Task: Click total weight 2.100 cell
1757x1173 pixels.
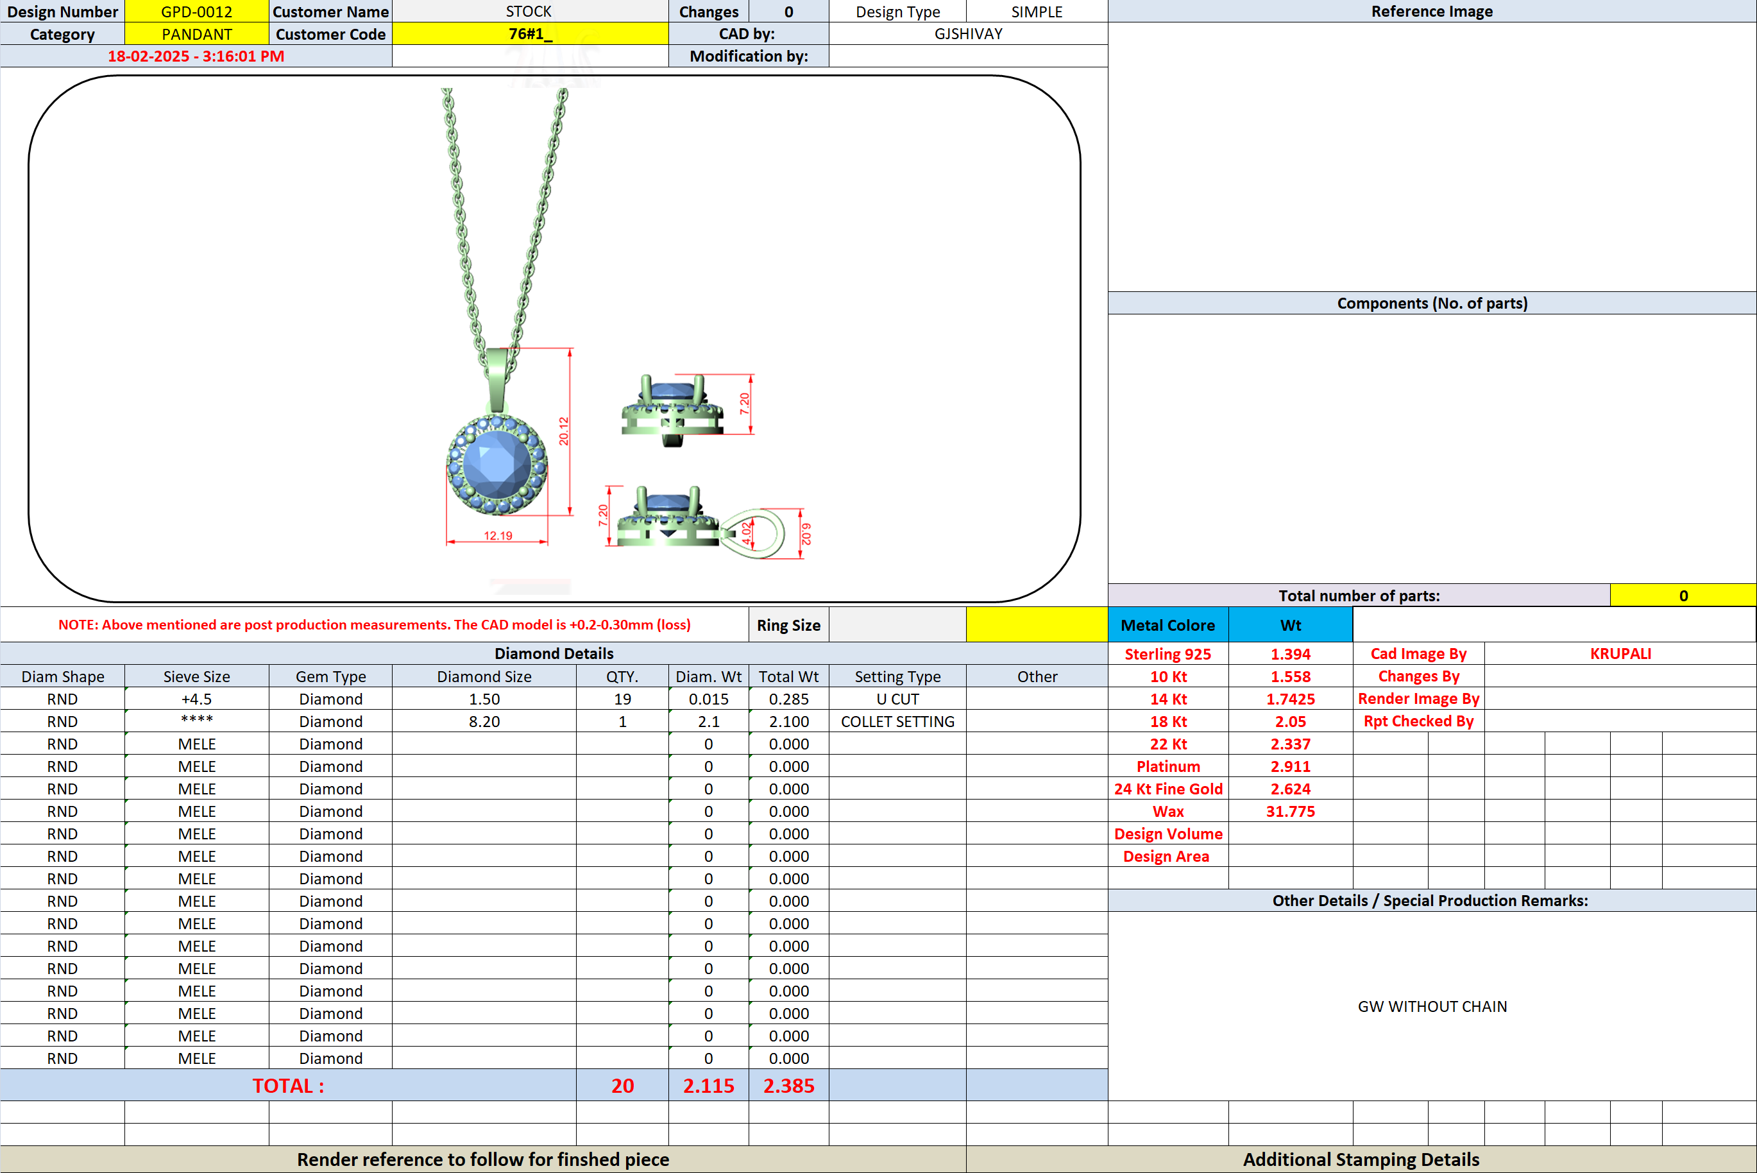Action: coord(788,721)
